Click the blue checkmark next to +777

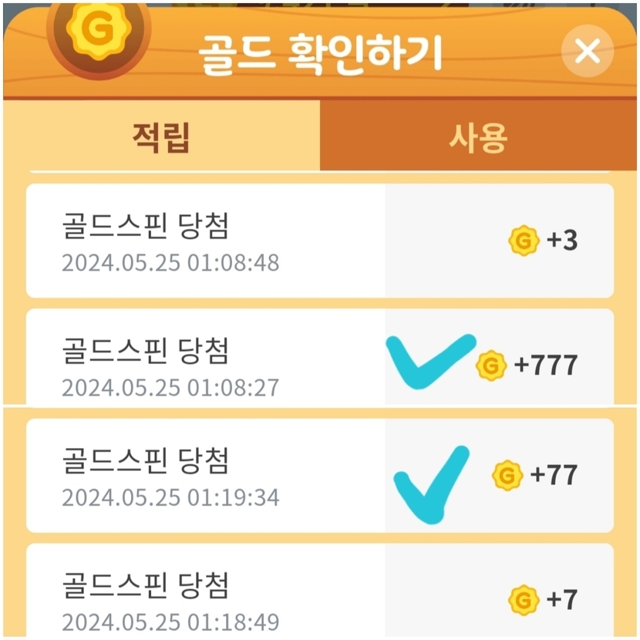click(x=430, y=360)
